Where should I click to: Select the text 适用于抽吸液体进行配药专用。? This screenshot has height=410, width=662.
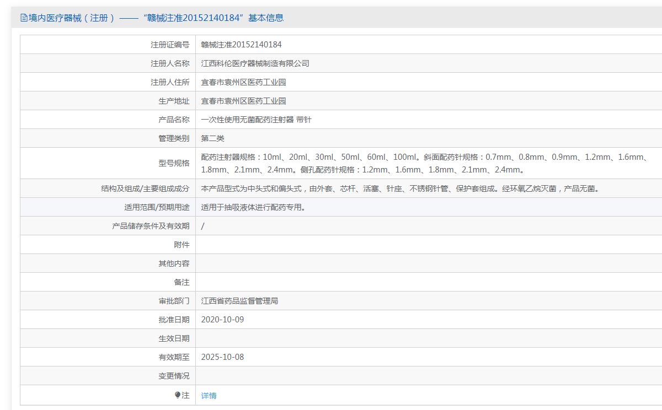(253, 207)
